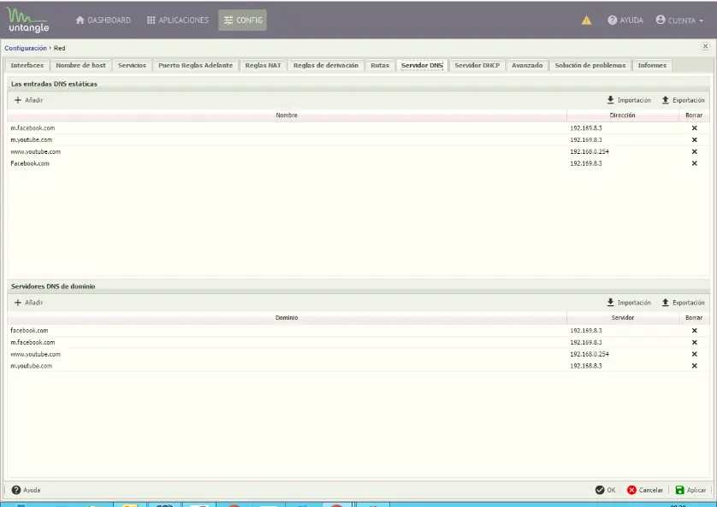Select static entry name m.youtube.com
Image resolution: width=717 pixels, height=507 pixels.
[x=31, y=139]
